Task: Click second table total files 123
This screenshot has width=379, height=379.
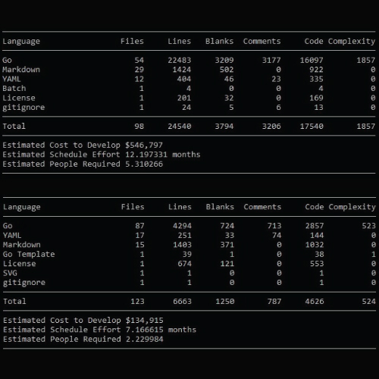Action: [137, 301]
